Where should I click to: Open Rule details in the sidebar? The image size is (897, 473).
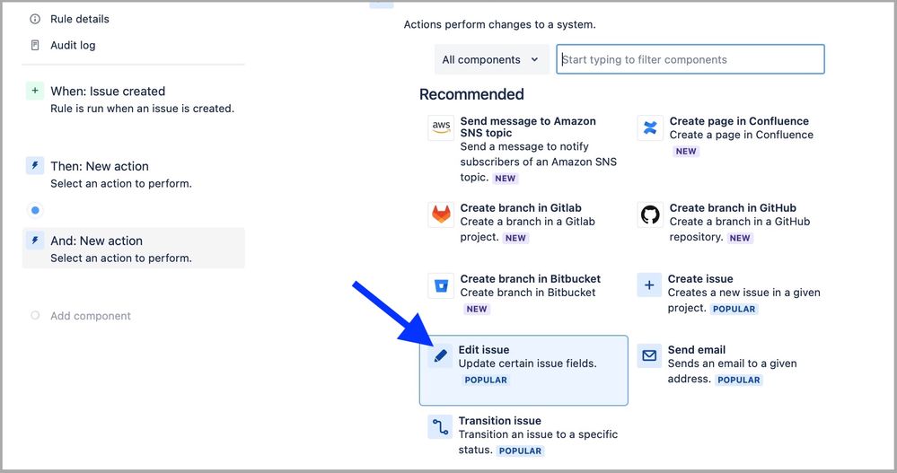(x=79, y=19)
